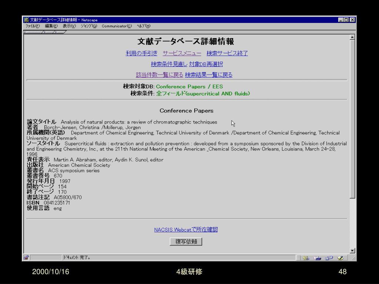Click the 検索サービス終了 link
The width and height of the screenshot is (379, 284).
(227, 53)
